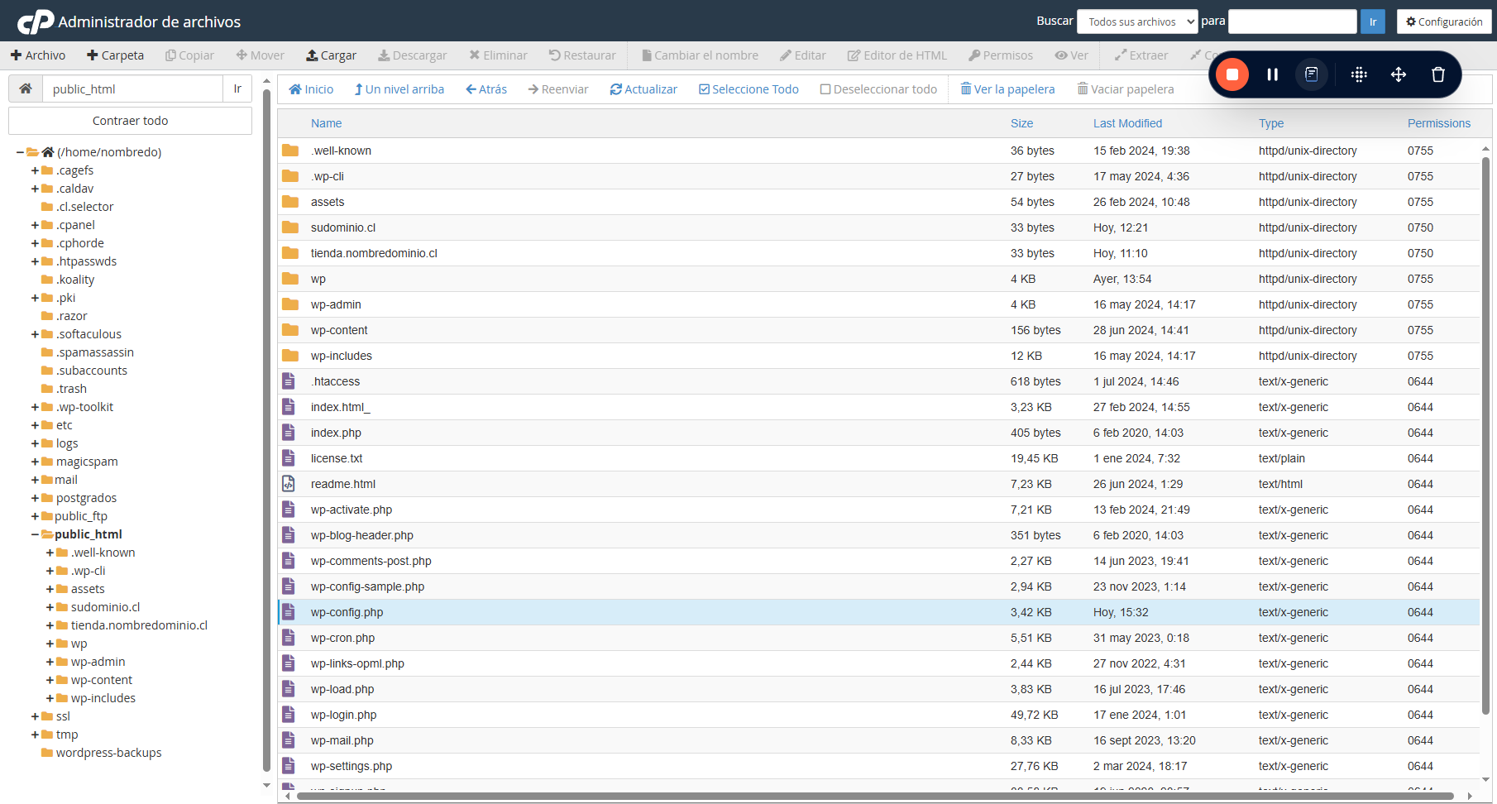1497x804 pixels.
Task: Open Configuración settings
Action: tap(1444, 22)
